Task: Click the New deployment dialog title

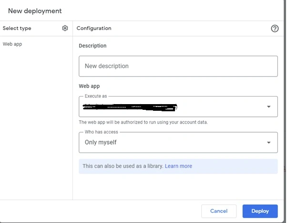Action: tap(35, 11)
